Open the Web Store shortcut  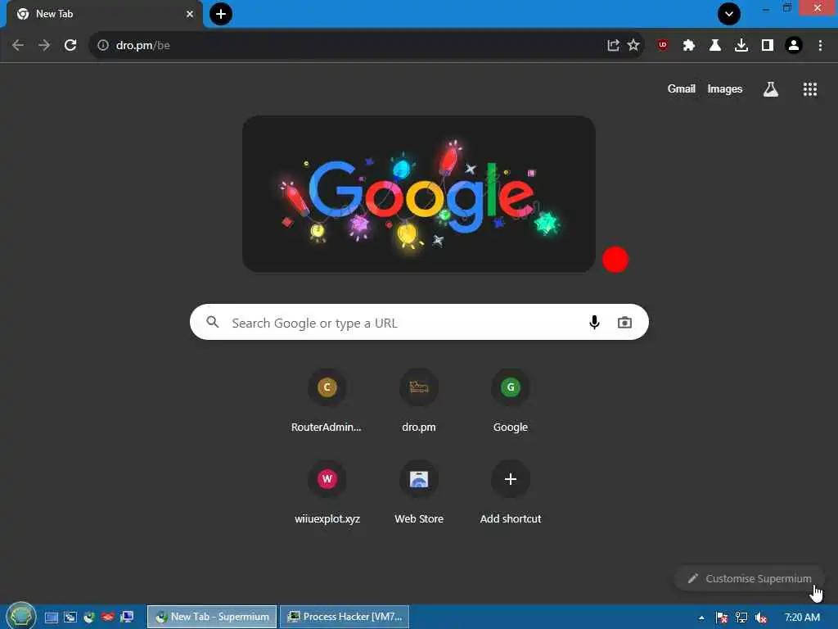pos(419,493)
